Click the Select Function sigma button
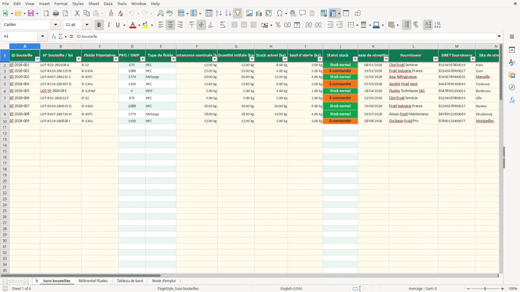Viewport: 520px width, 292px height. 60,37
